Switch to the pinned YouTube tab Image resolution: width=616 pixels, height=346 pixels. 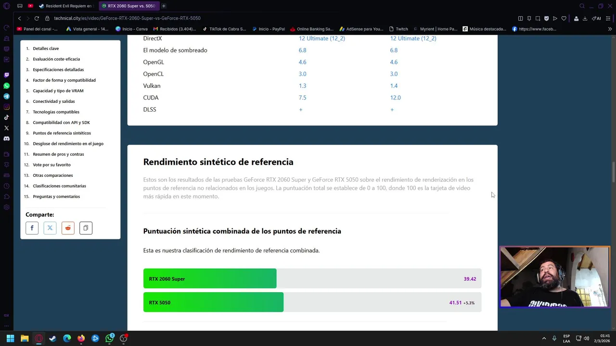pos(30,6)
